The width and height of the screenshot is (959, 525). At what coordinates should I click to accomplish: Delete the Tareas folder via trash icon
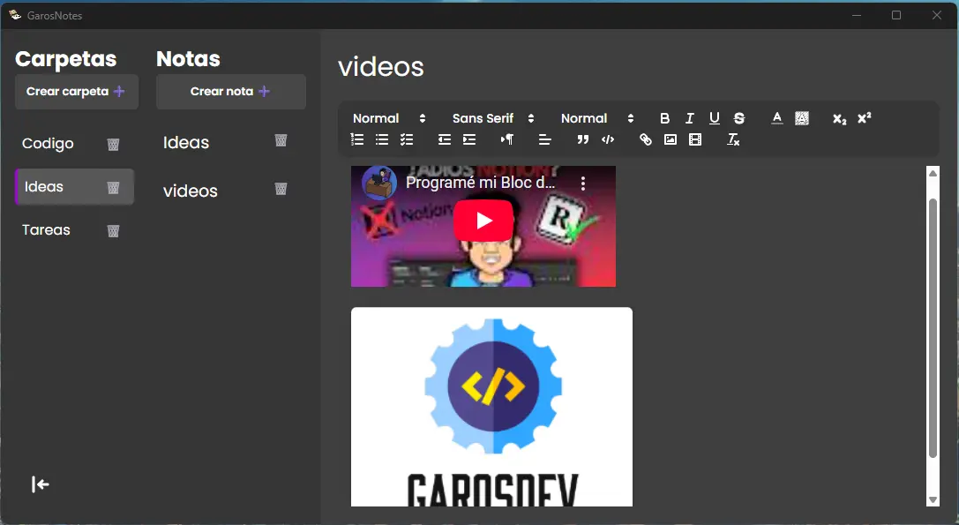(x=113, y=230)
